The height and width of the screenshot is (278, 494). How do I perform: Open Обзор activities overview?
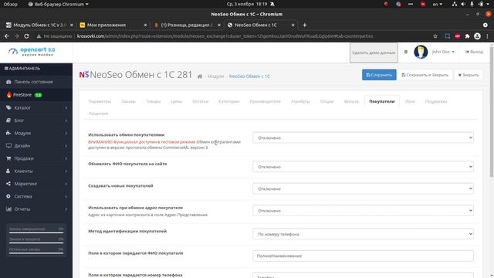[10, 4]
